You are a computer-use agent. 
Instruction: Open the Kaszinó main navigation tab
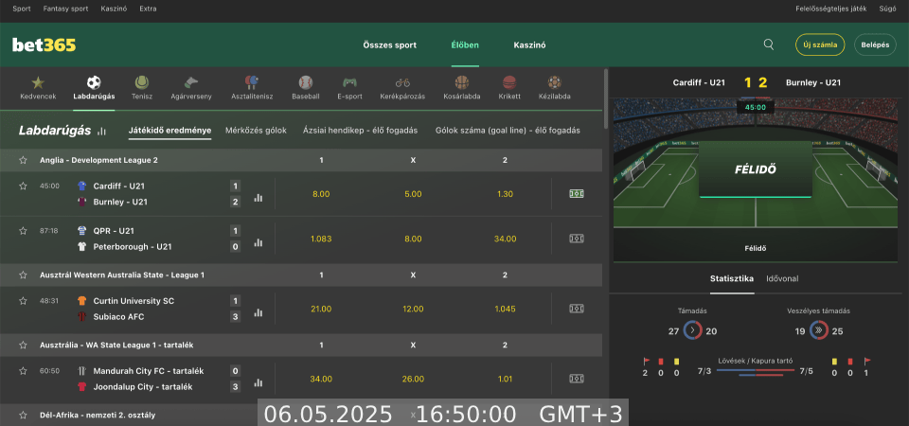[529, 45]
